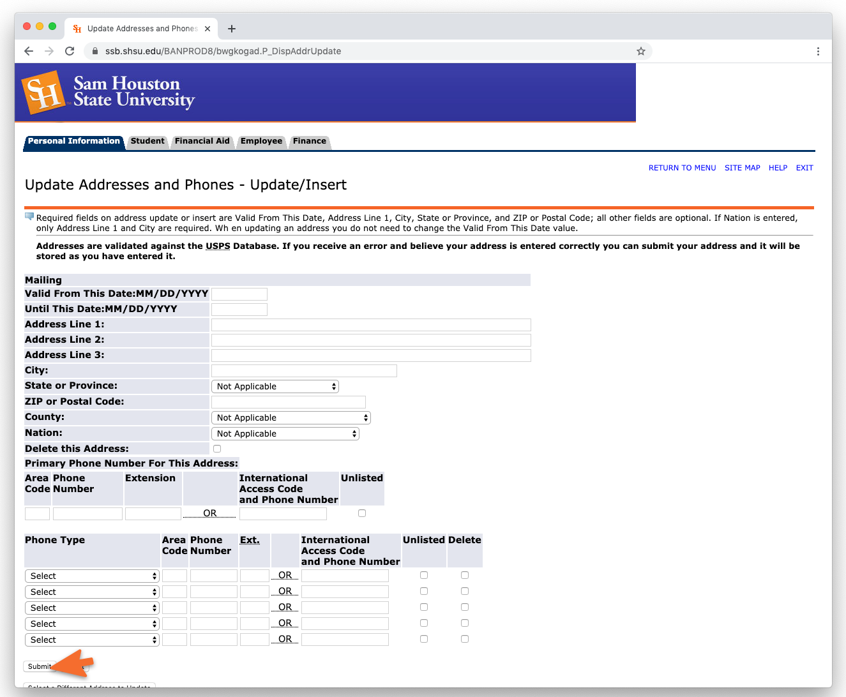The height and width of the screenshot is (697, 846).
Task: Open the Employee tab
Action: (x=261, y=141)
